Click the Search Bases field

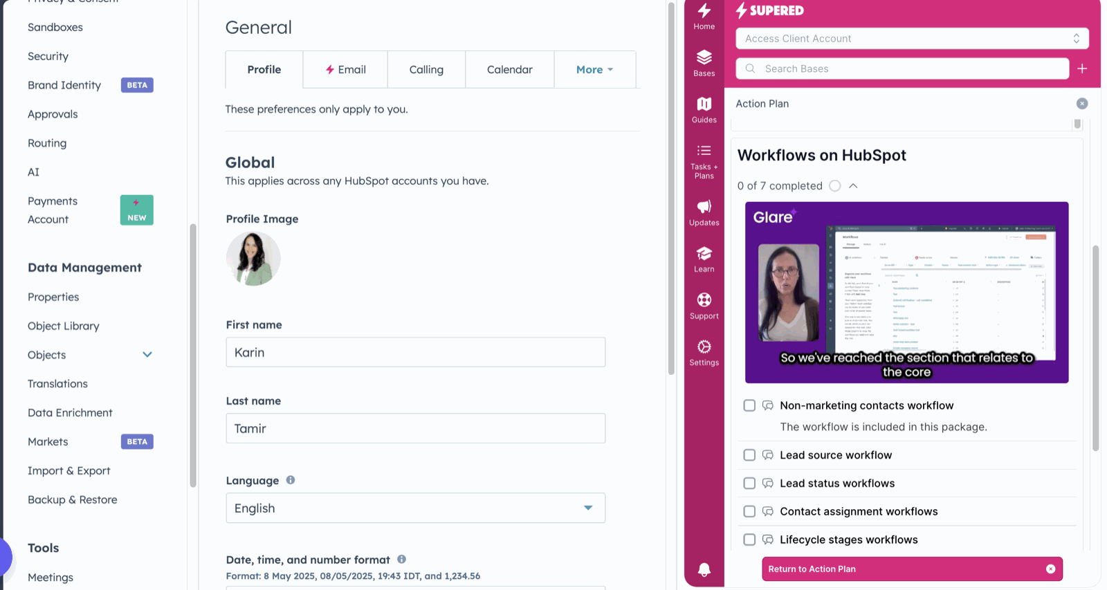tap(902, 68)
